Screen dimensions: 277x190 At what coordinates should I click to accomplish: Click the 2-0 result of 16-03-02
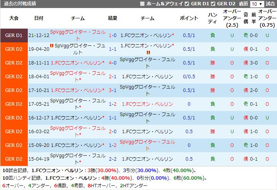[113, 132]
